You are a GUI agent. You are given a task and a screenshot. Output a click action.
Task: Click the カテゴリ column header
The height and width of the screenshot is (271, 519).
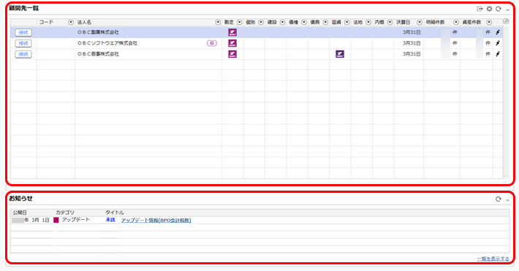pyautogui.click(x=65, y=213)
